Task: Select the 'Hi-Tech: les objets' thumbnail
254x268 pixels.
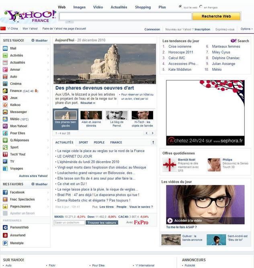Action: (142, 115)
